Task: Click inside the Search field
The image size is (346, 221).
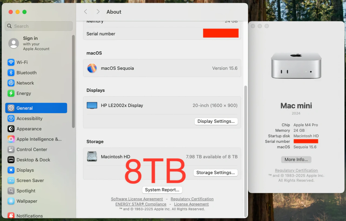Action: (38, 26)
